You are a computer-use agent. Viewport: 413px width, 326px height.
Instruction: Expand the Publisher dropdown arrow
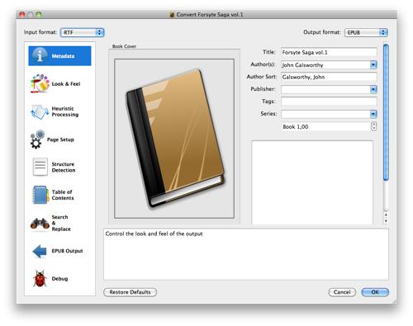click(373, 89)
